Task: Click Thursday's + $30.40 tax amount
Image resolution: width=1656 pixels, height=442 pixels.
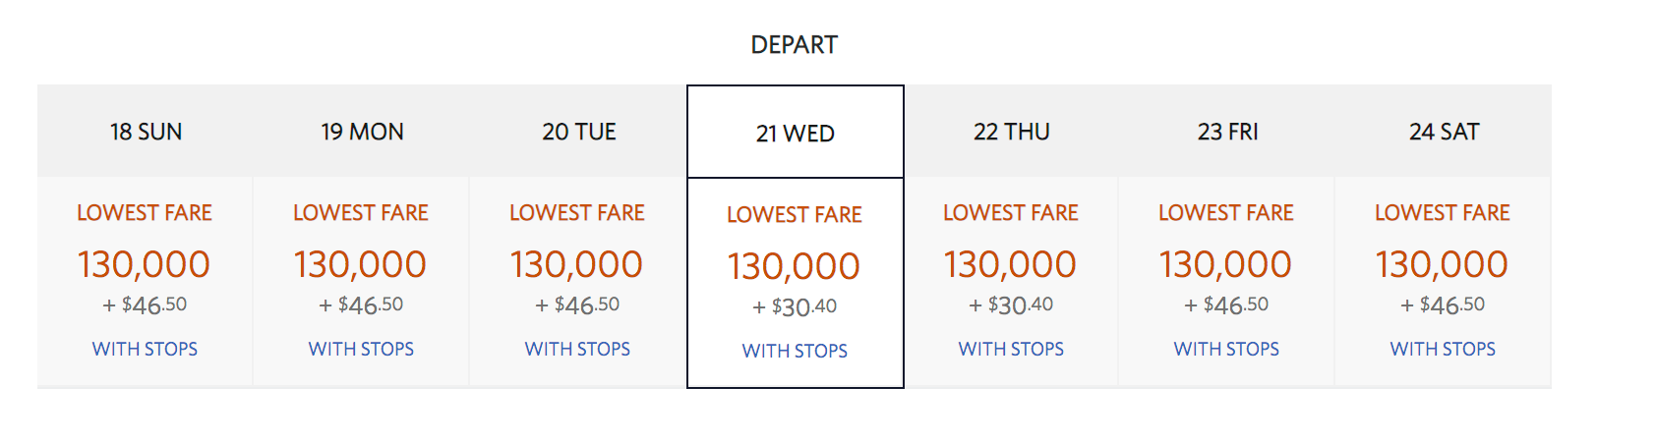Action: (1011, 305)
